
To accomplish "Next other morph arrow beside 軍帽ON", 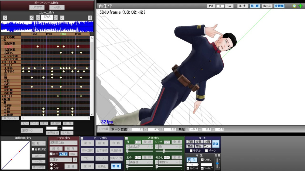I will [181, 162].
